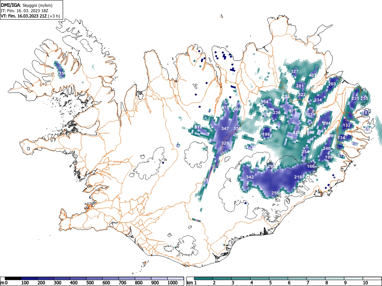
Task: Click the 466 map value
Action: [x=237, y=109]
